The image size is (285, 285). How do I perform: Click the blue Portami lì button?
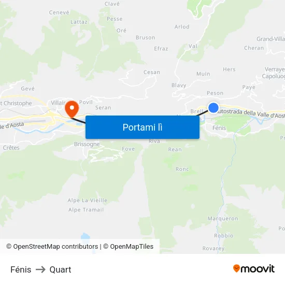[142, 127]
